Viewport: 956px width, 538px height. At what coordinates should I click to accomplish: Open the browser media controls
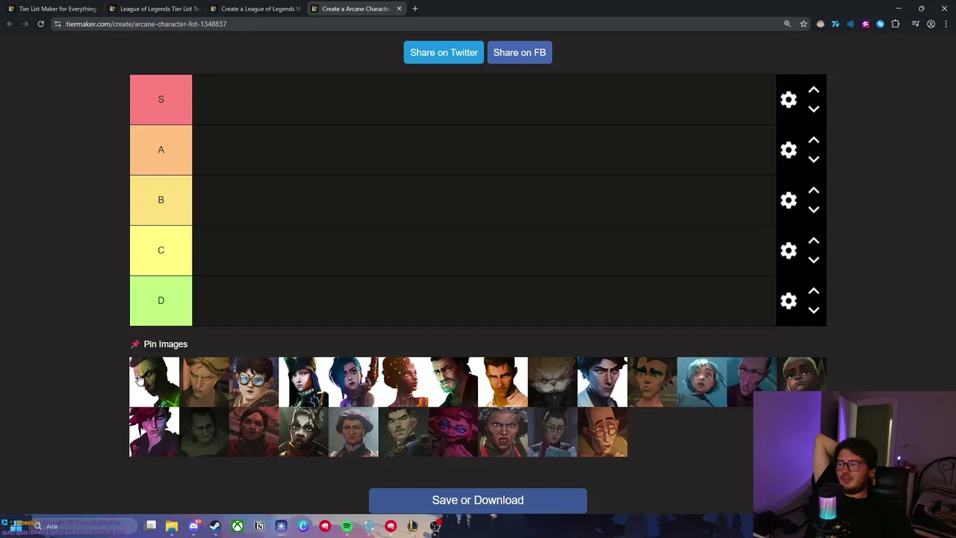pos(916,24)
